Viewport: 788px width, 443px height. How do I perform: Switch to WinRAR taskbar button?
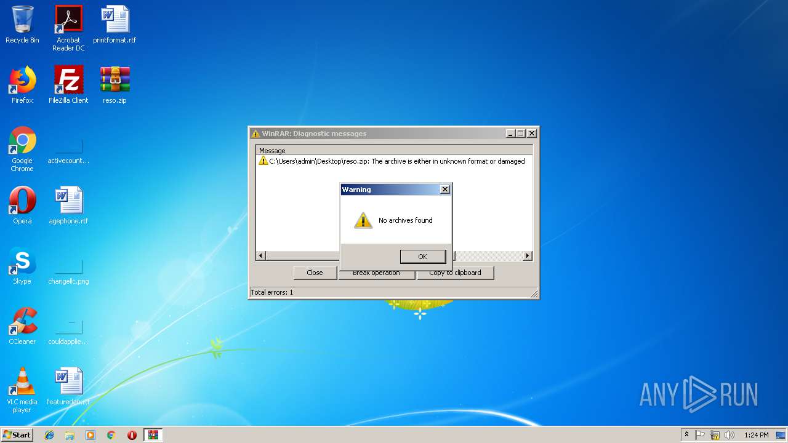[x=153, y=435]
